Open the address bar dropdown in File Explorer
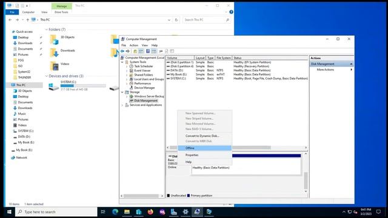The image size is (388, 218). 169,20
